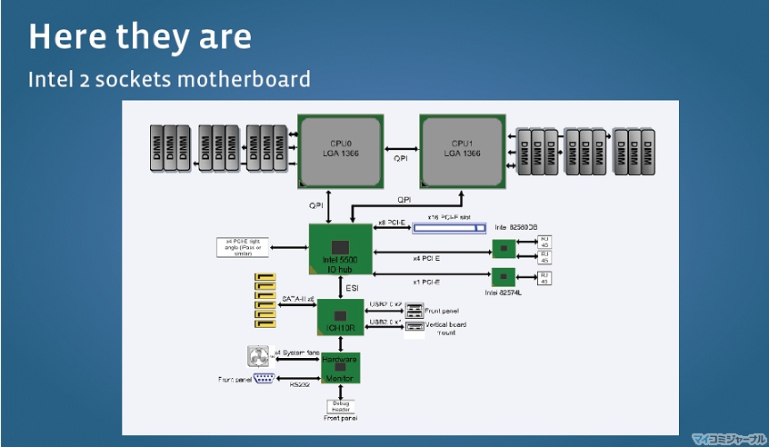769x447 pixels.
Task: Click the 'x1 PCI-E' label
Action: pyautogui.click(x=426, y=283)
